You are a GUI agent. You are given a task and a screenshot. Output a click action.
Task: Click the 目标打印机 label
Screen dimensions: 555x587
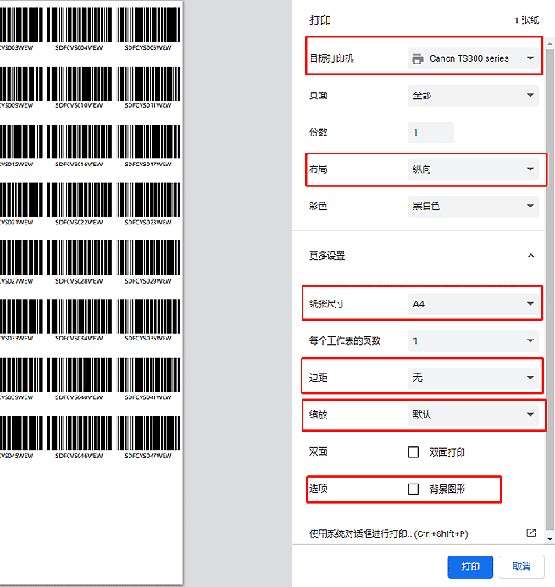pos(331,58)
